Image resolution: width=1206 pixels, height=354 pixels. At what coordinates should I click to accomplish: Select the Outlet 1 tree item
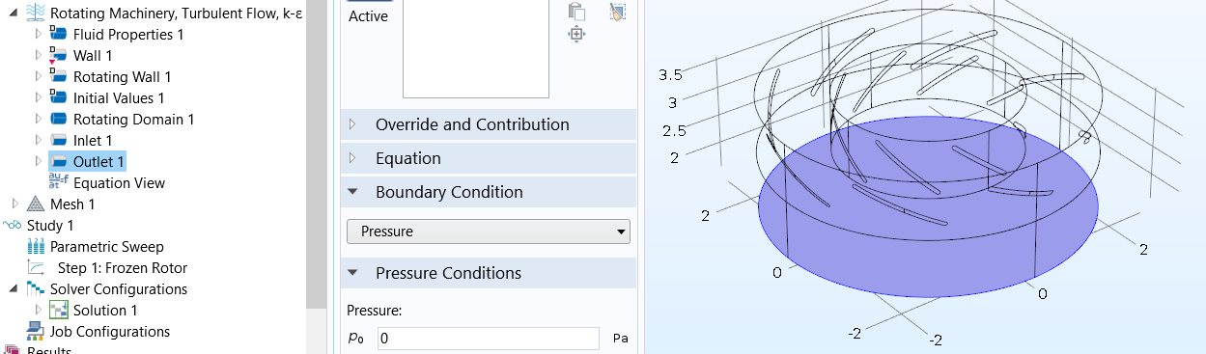click(x=88, y=162)
